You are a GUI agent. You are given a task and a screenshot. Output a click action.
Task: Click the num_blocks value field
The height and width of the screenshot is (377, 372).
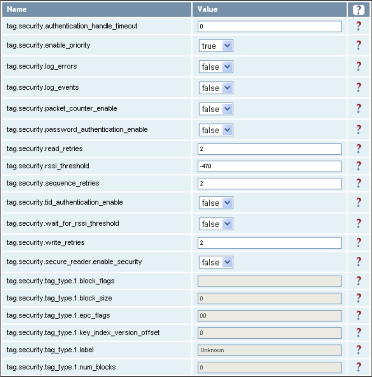click(269, 368)
